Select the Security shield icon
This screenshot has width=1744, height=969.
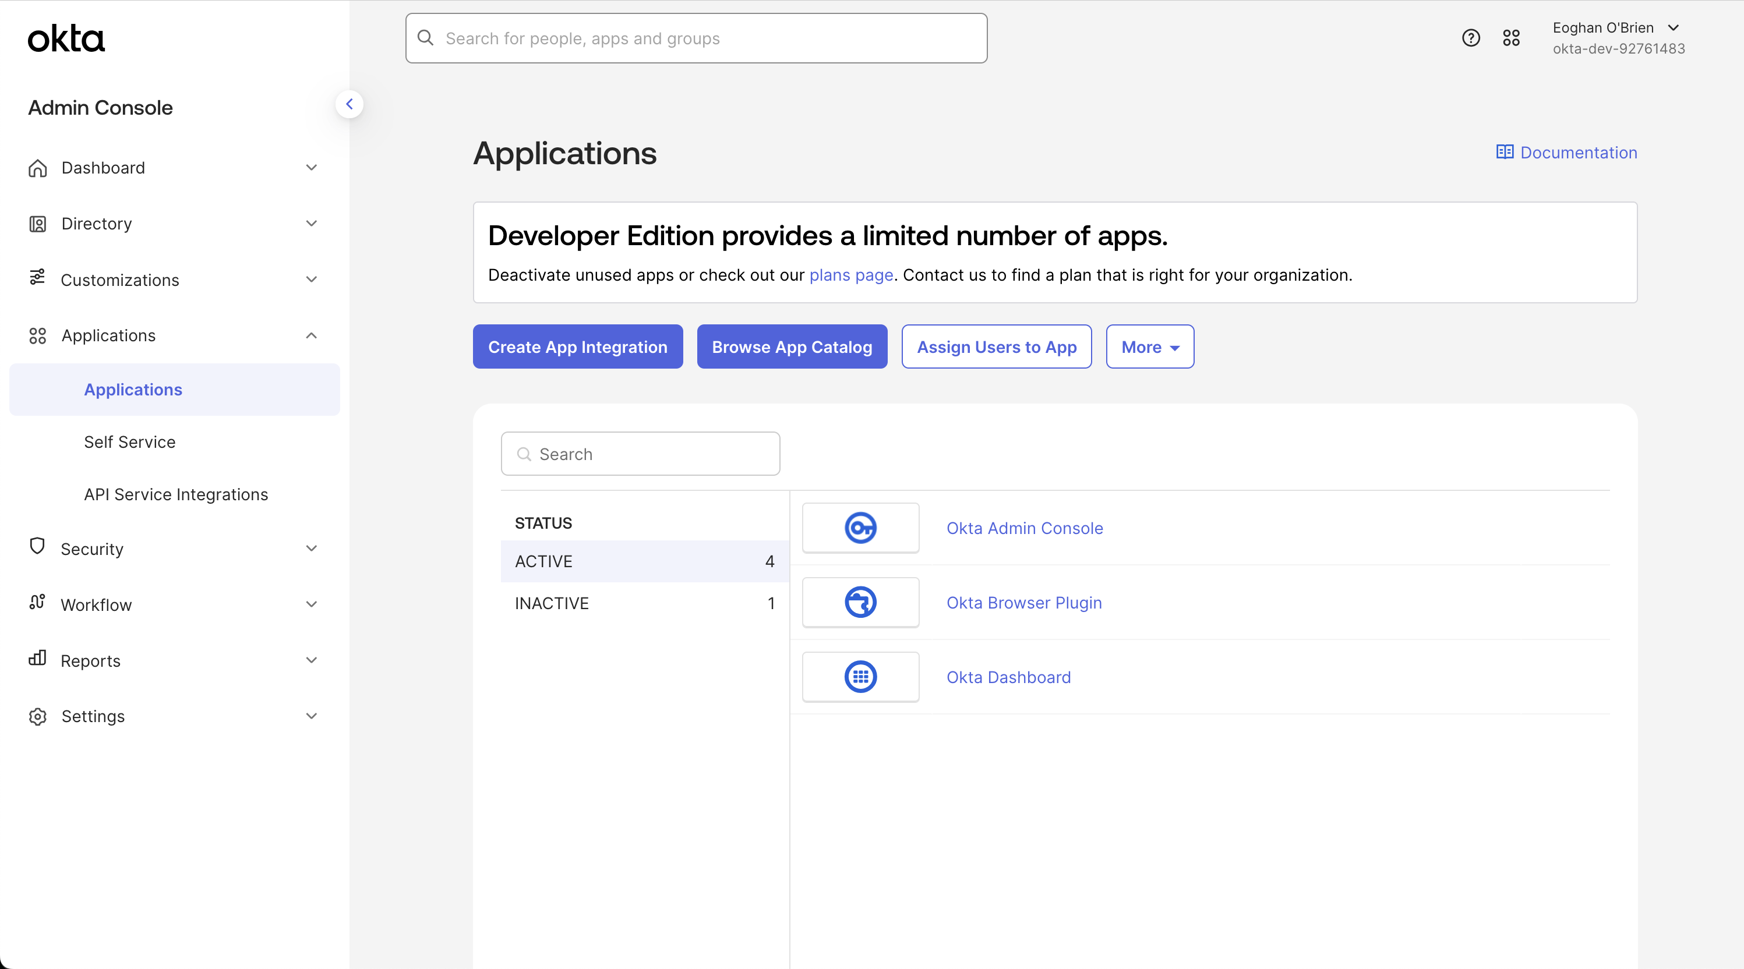tap(37, 548)
